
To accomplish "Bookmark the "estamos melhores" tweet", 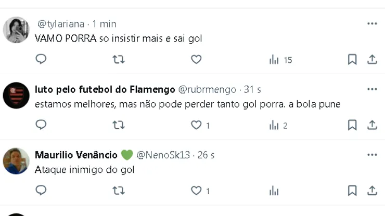I will coord(352,125).
